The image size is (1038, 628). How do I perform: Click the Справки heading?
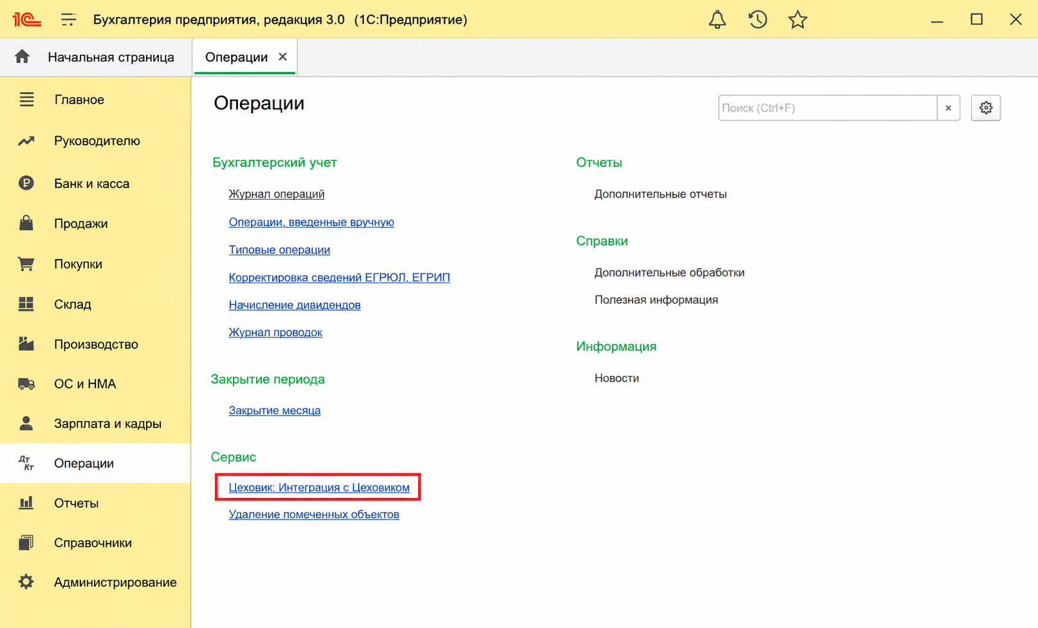click(602, 241)
